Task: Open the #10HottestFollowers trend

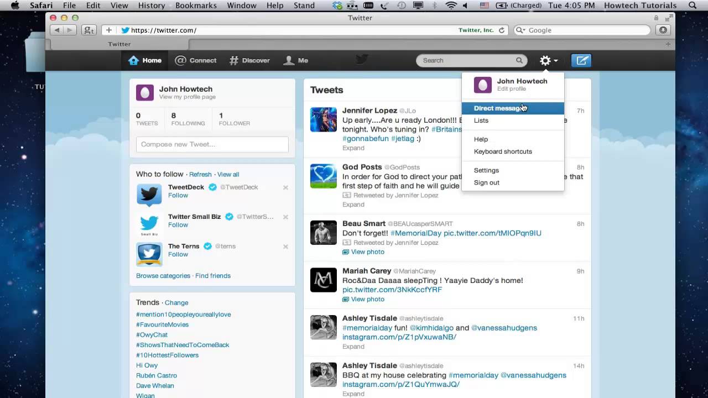Action: tap(167, 355)
